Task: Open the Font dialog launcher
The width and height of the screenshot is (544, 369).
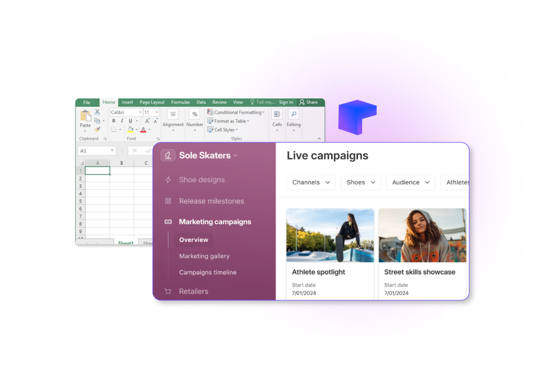Action: pos(158,139)
